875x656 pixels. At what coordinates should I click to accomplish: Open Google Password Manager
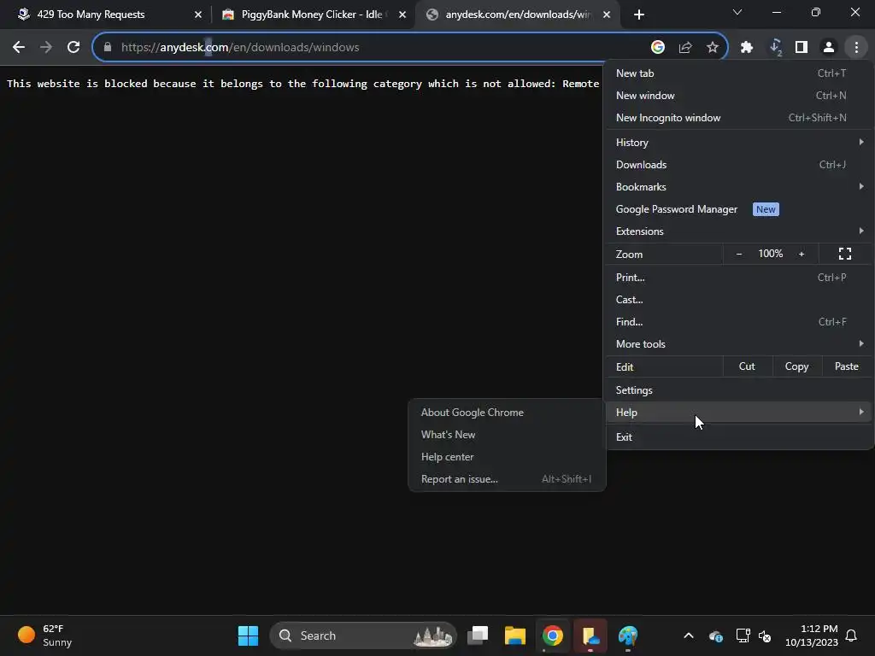point(739,209)
